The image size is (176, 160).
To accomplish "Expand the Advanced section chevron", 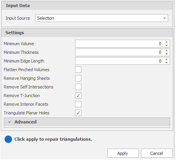I will coord(9,122).
